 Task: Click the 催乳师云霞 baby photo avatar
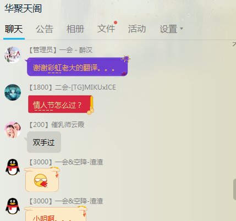coord(13,130)
